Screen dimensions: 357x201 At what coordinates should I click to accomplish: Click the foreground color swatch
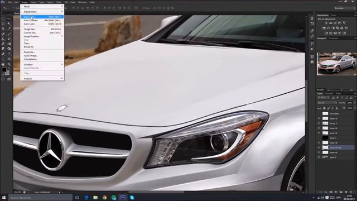4,70
